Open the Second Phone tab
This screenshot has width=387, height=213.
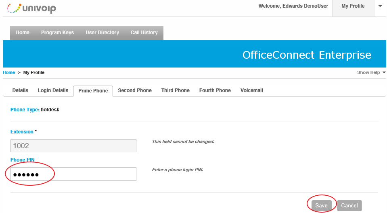[x=135, y=90]
